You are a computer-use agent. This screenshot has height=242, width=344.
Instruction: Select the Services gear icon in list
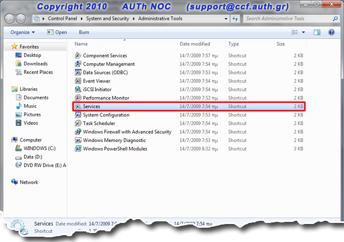coord(78,106)
